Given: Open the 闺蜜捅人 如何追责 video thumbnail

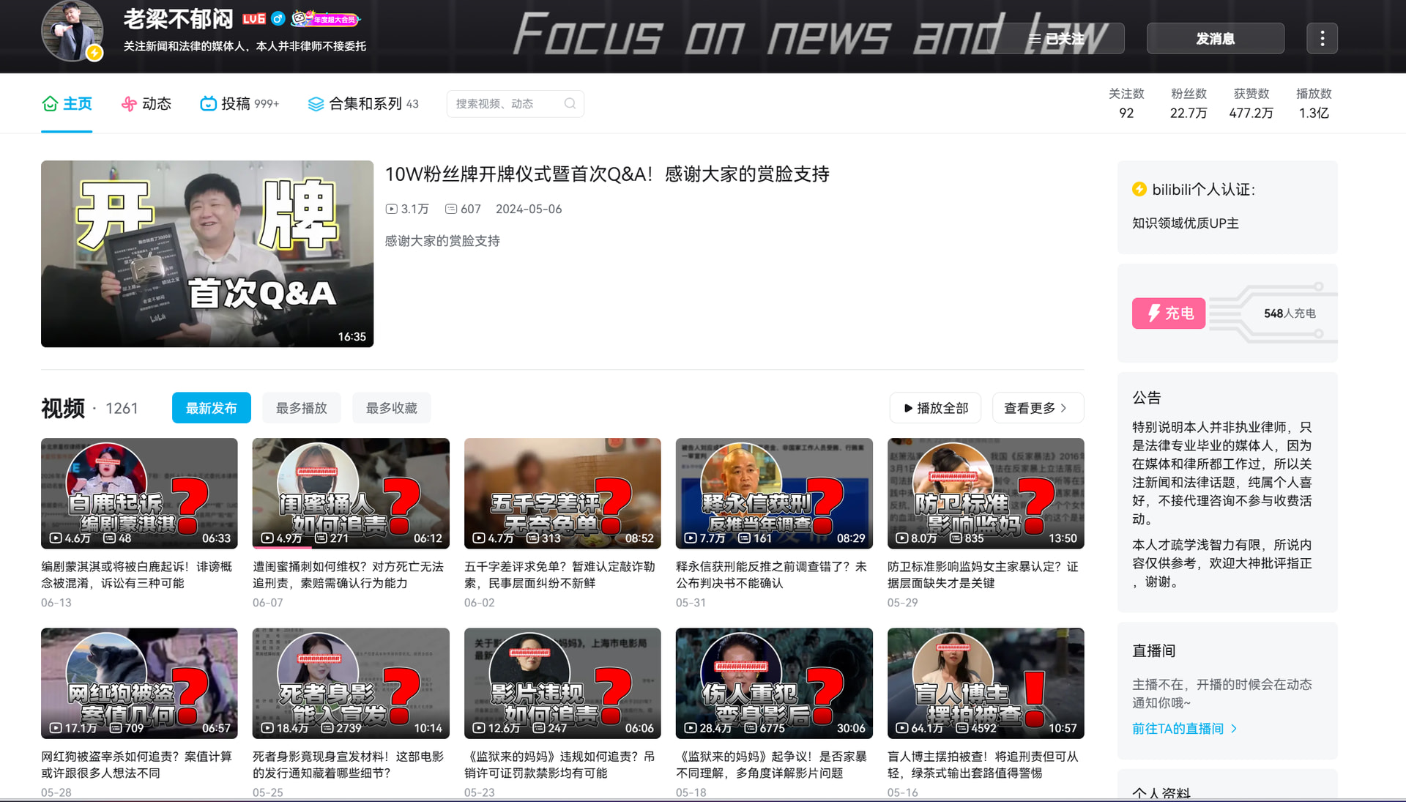Looking at the screenshot, I should [x=351, y=494].
